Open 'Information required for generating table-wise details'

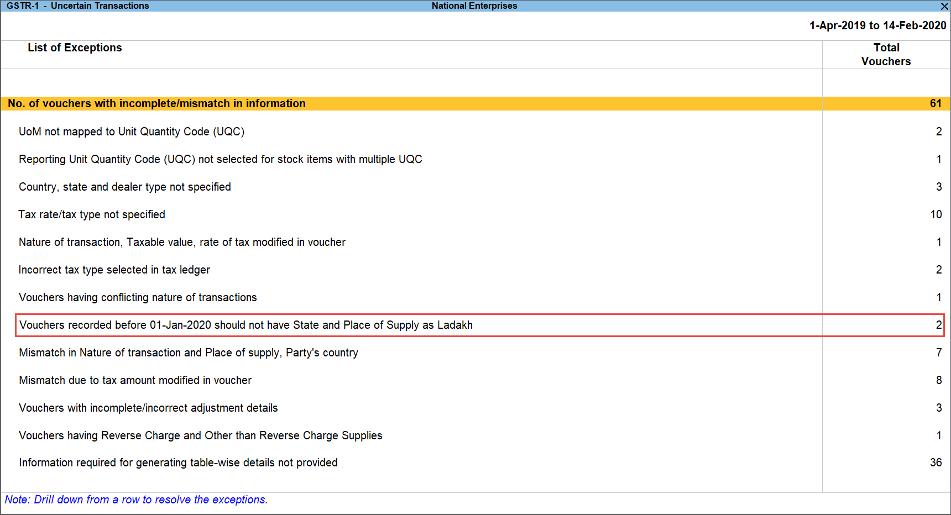click(476, 463)
